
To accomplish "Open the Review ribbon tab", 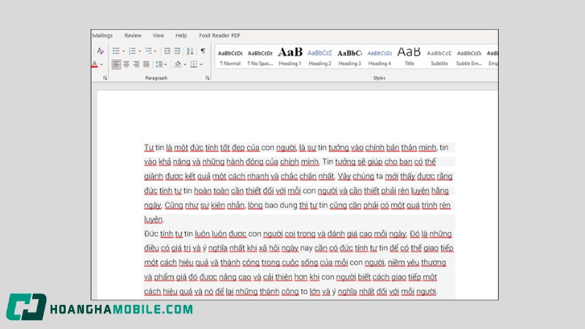I will [133, 35].
